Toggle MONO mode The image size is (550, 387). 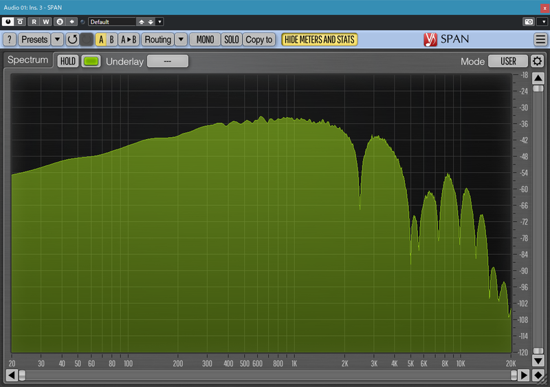(205, 39)
